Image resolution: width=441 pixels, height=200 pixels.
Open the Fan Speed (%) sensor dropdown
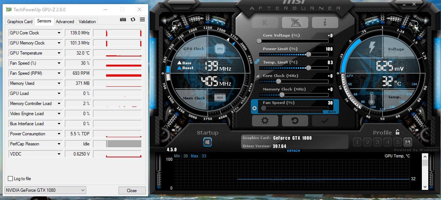click(x=59, y=63)
